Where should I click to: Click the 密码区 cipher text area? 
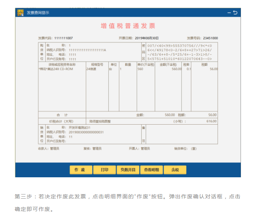180,52
